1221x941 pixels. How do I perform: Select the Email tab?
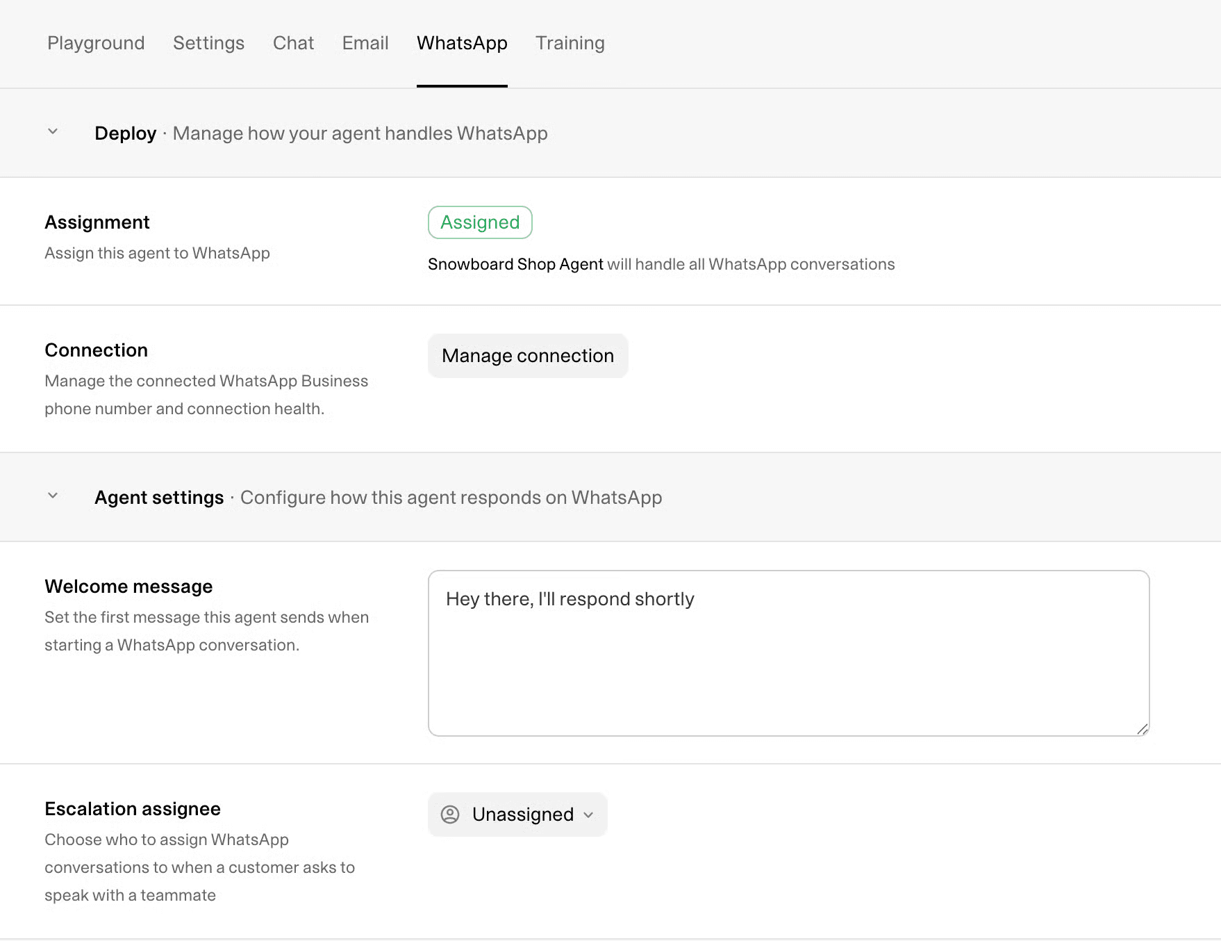pos(365,43)
